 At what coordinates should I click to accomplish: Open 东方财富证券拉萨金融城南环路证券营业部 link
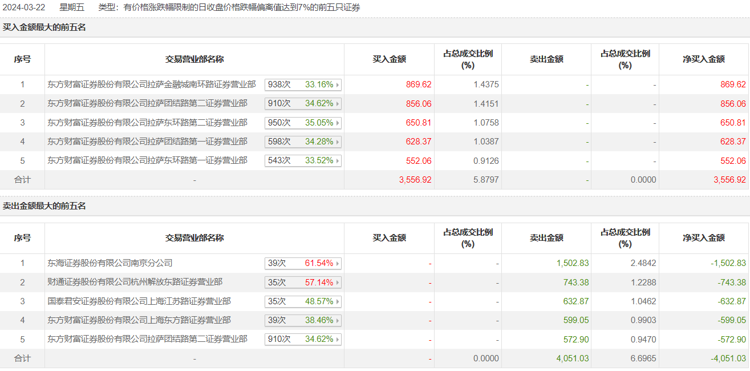[152, 84]
